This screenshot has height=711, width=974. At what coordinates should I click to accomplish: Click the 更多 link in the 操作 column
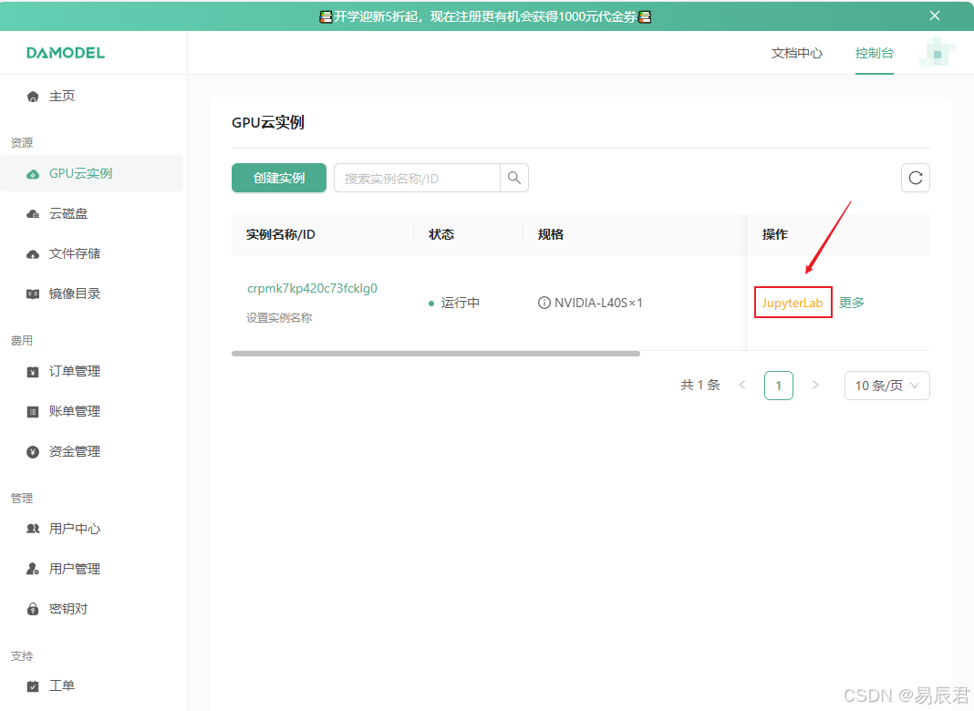click(x=852, y=303)
